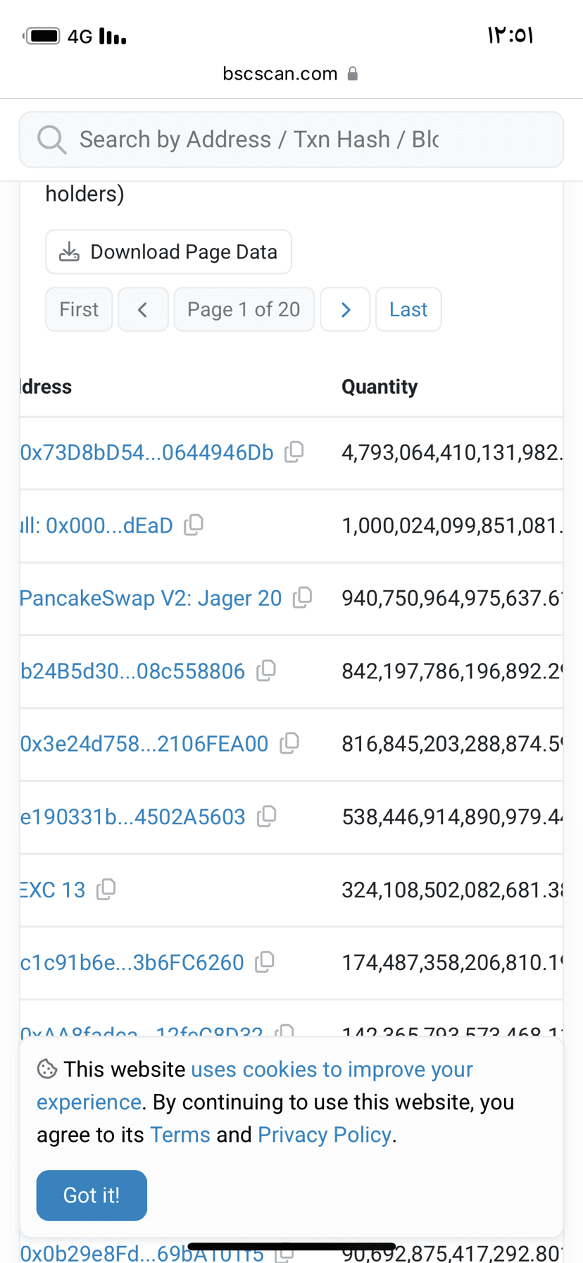
Task: Copy the 0x000...dEaD address
Action: 194,525
